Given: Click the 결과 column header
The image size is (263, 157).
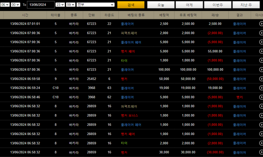Looking at the screenshot, I should coord(239,15).
